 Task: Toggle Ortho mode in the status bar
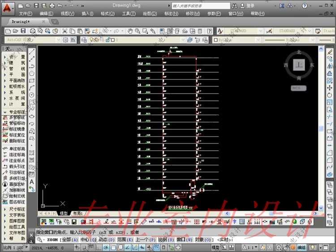click(99, 248)
